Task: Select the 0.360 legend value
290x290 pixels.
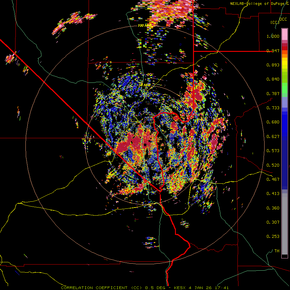Action: [x=273, y=208]
